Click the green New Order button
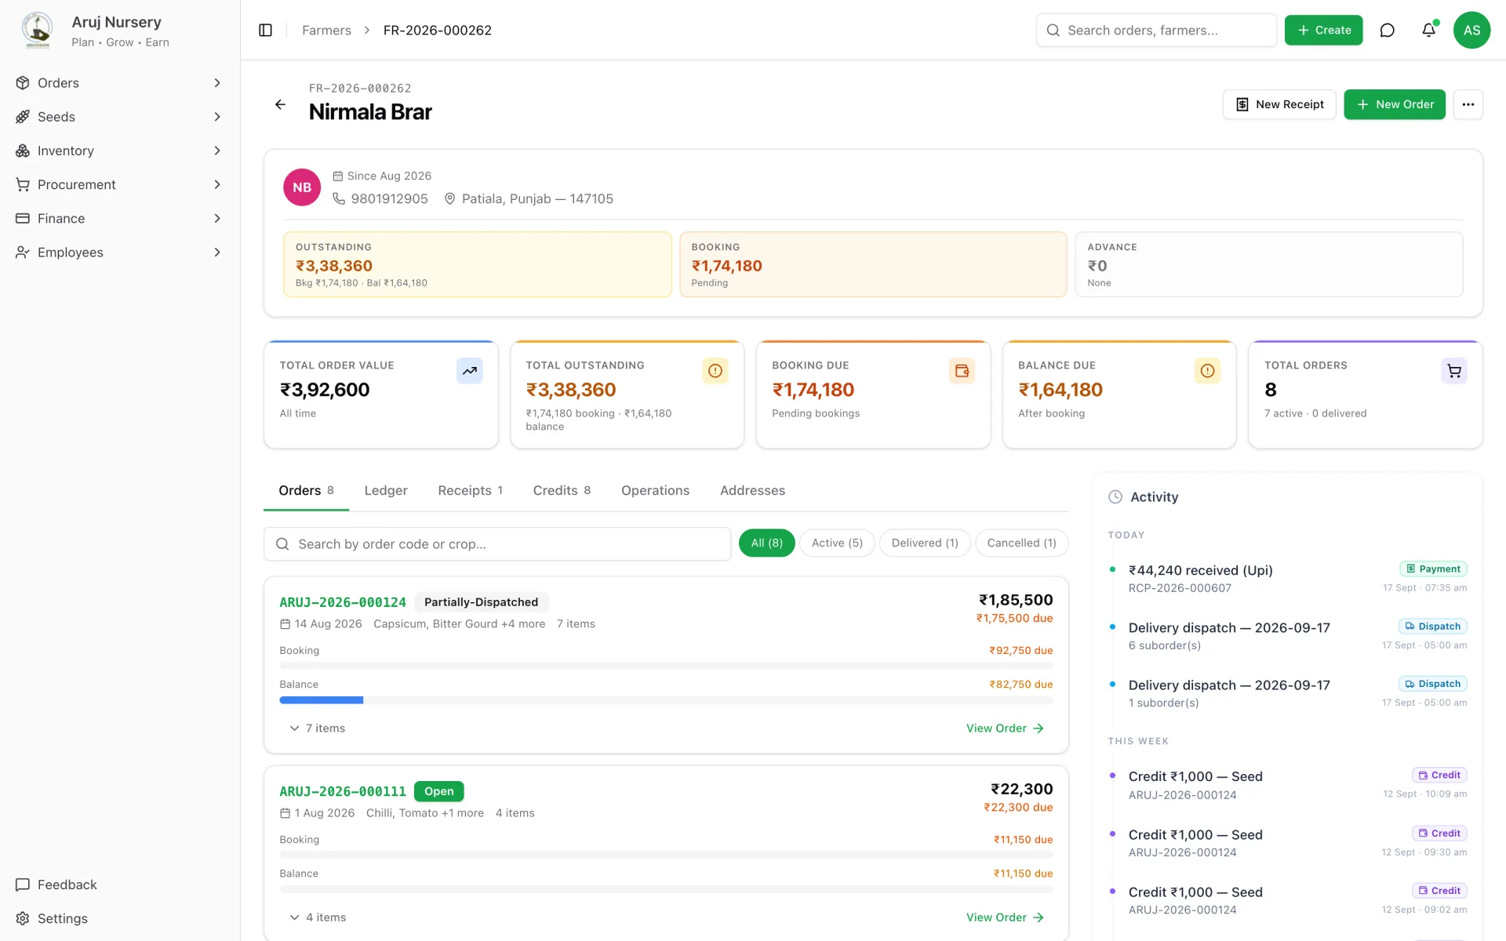The image size is (1506, 941). 1394,104
